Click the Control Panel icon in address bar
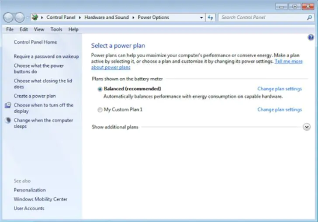Screen dimensions: 318x222 pos(35,17)
